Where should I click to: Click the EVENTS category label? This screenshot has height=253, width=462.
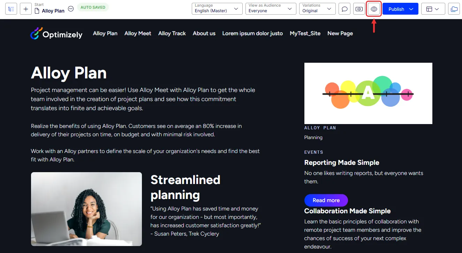click(314, 152)
